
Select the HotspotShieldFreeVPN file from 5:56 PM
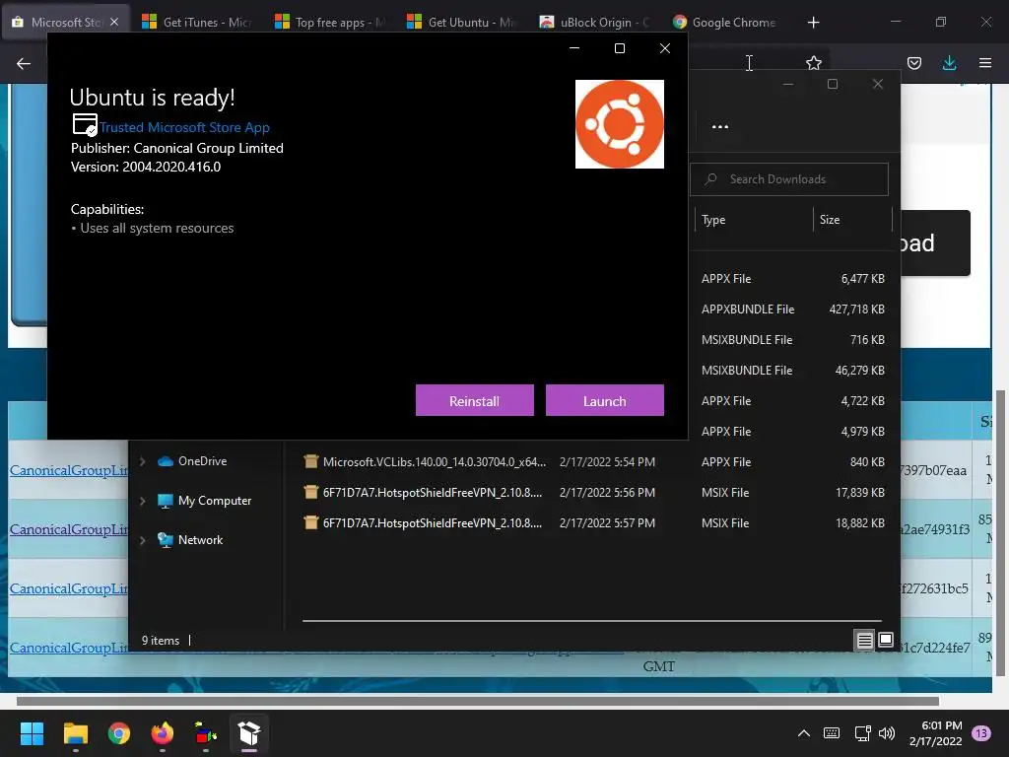pyautogui.click(x=433, y=493)
